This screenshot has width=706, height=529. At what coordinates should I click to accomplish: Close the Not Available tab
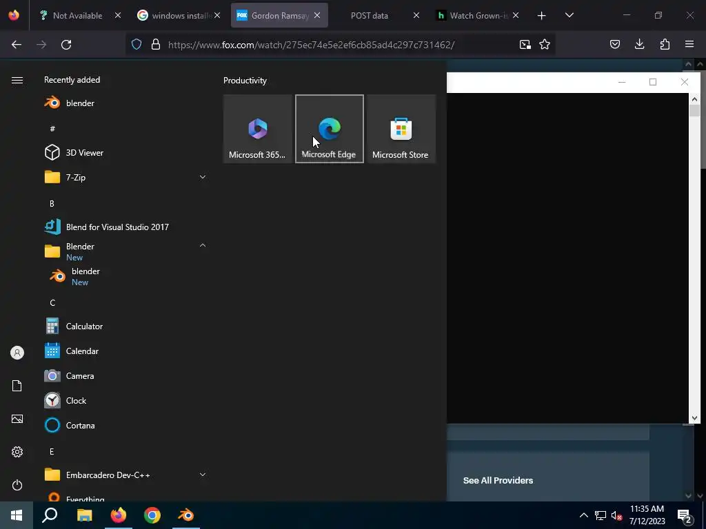(117, 15)
